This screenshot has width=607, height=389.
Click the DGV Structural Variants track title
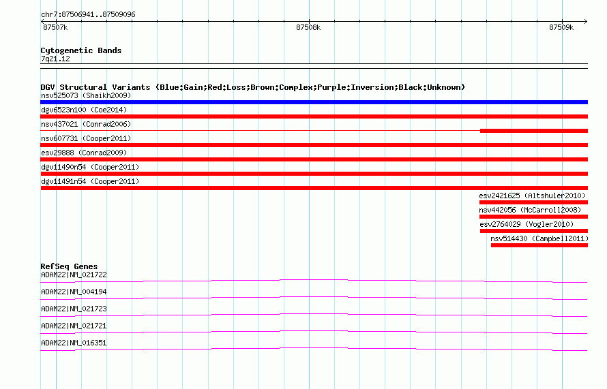pos(253,87)
